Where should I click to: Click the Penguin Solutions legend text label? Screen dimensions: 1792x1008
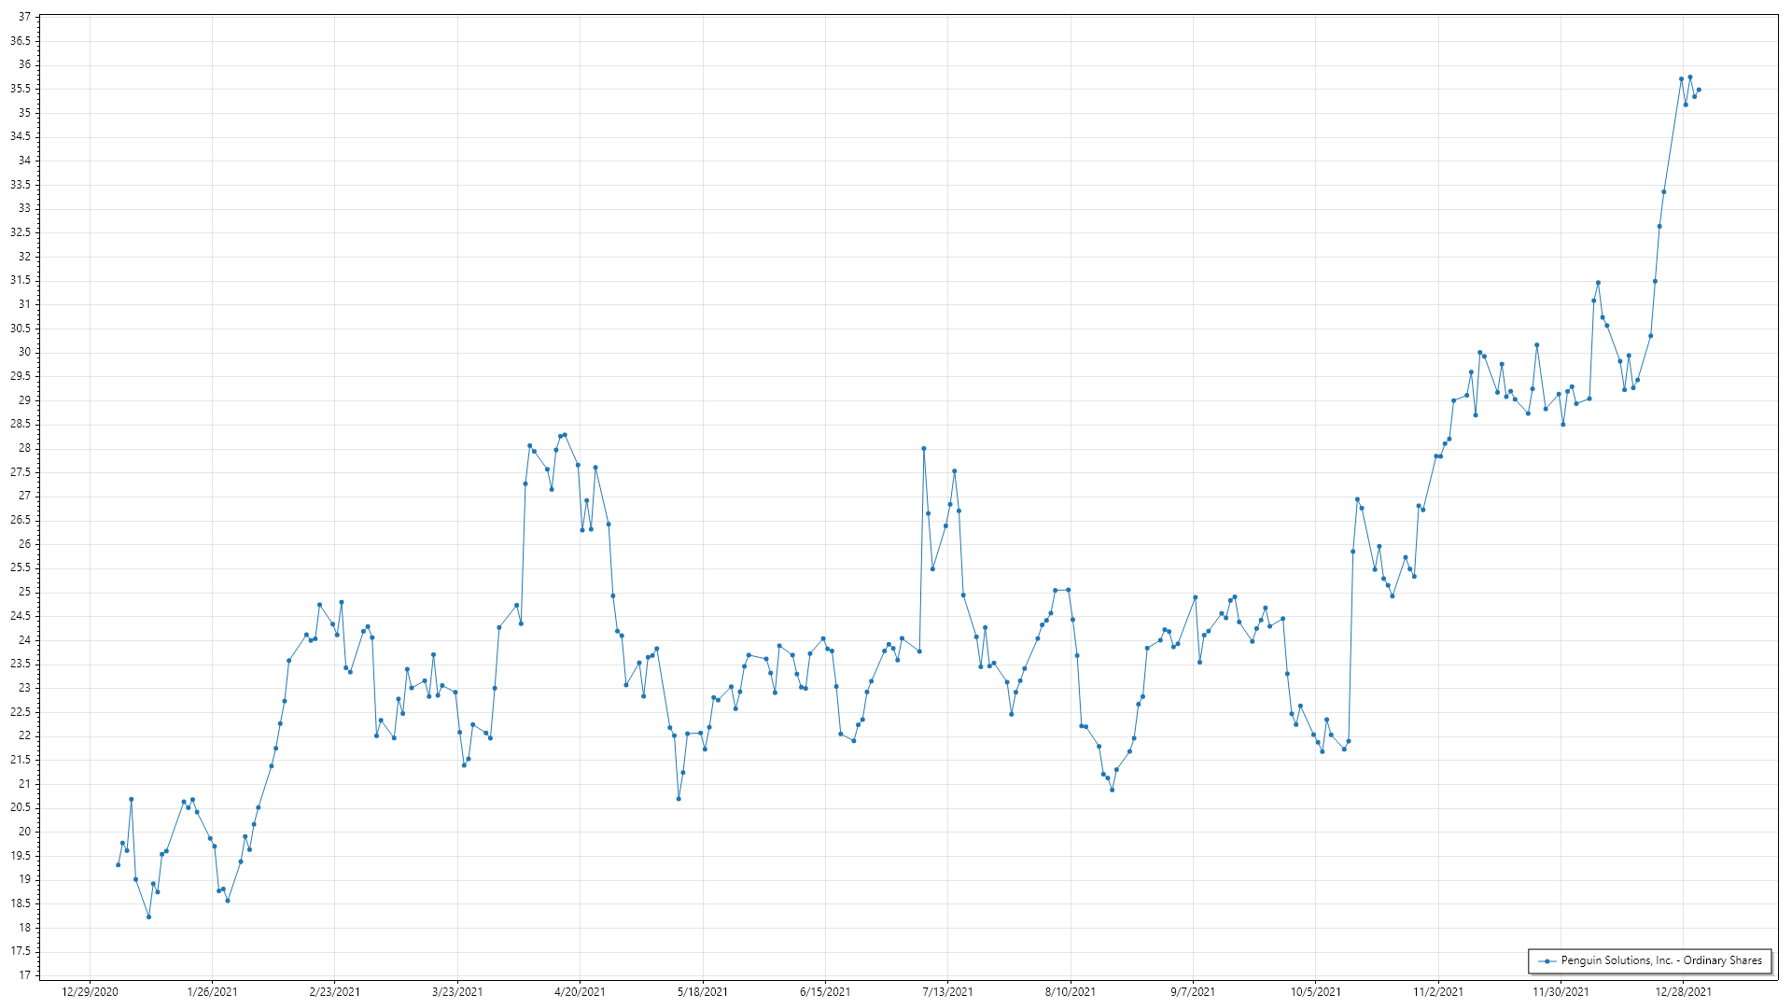(1661, 960)
